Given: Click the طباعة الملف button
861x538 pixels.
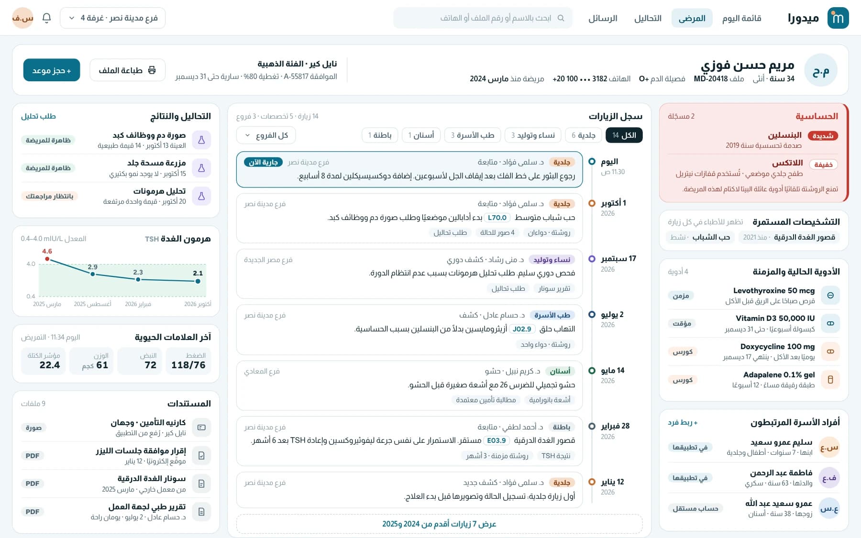Looking at the screenshot, I should click(127, 70).
